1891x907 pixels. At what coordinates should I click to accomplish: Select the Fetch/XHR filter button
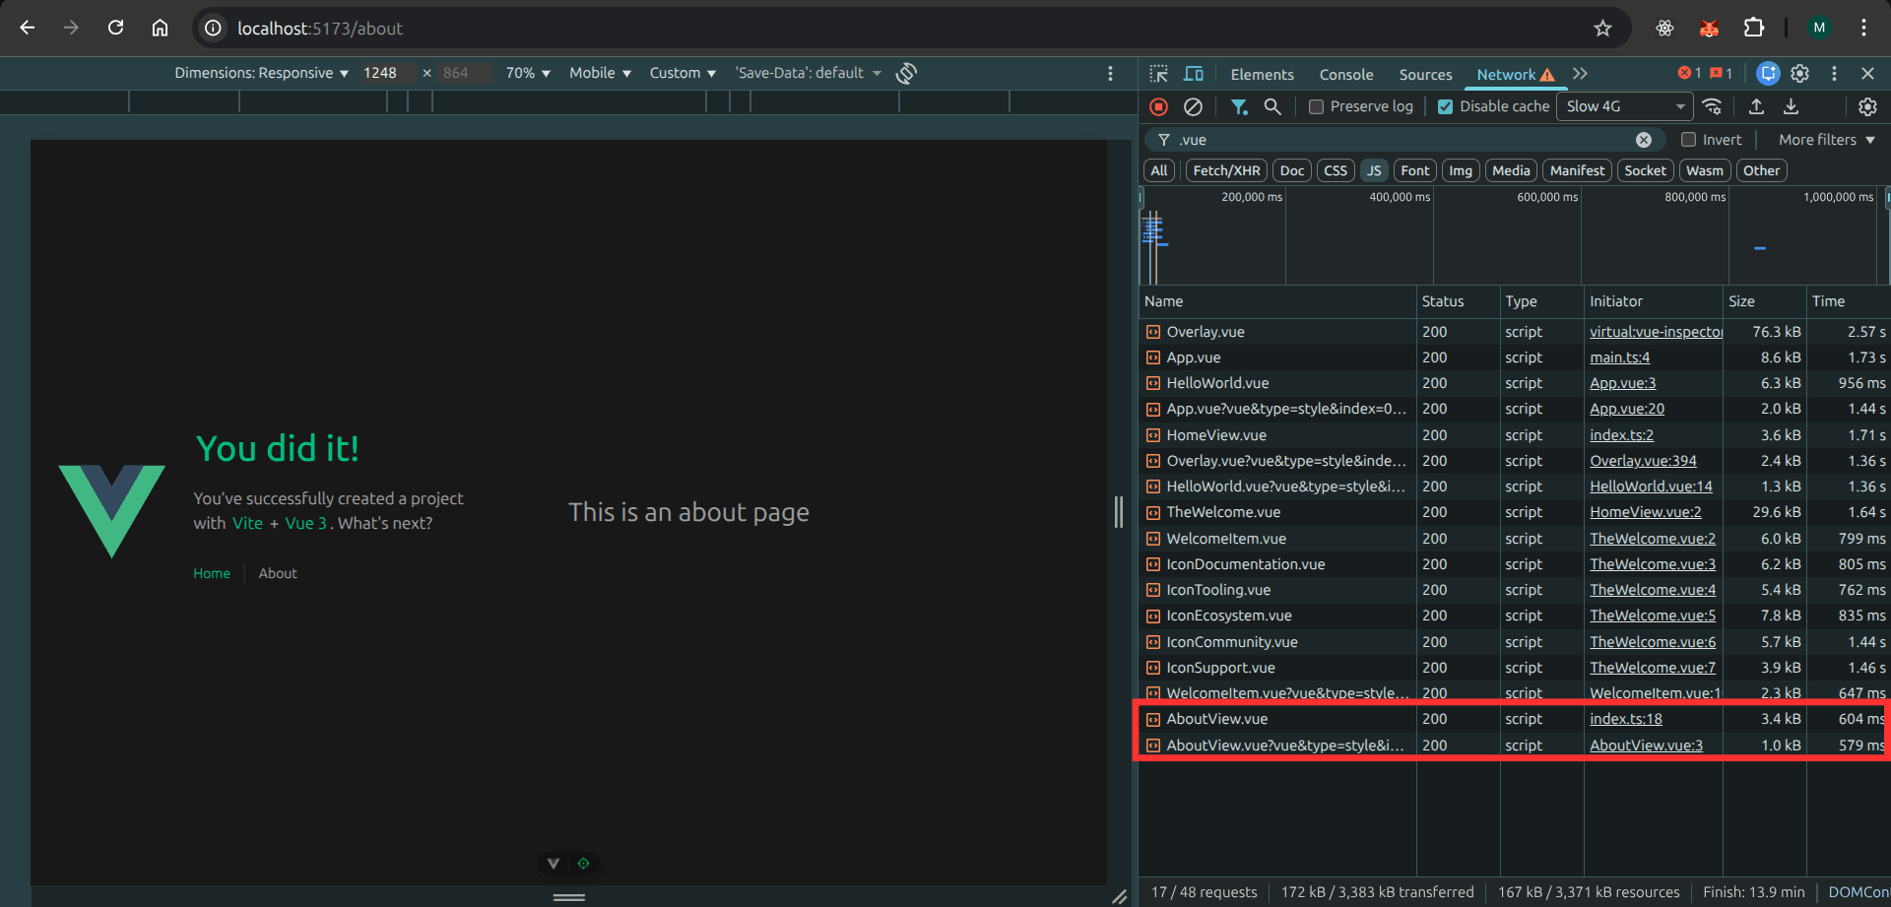[1226, 170]
